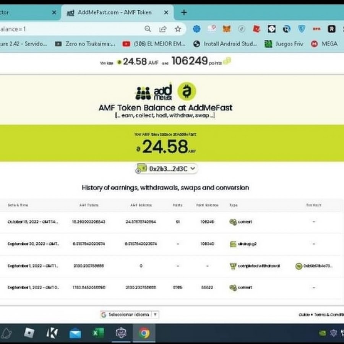Click the green AMF coin logo
344x344 pixels.
tap(187, 91)
